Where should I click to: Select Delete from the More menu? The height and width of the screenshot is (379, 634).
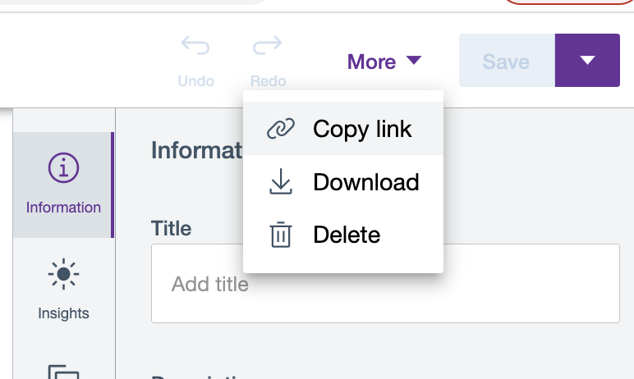point(347,235)
